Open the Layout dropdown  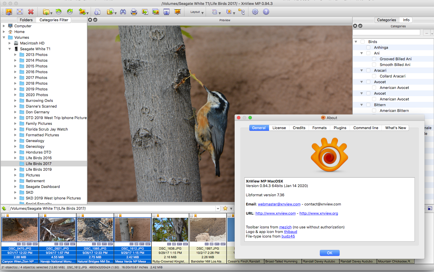(x=197, y=12)
